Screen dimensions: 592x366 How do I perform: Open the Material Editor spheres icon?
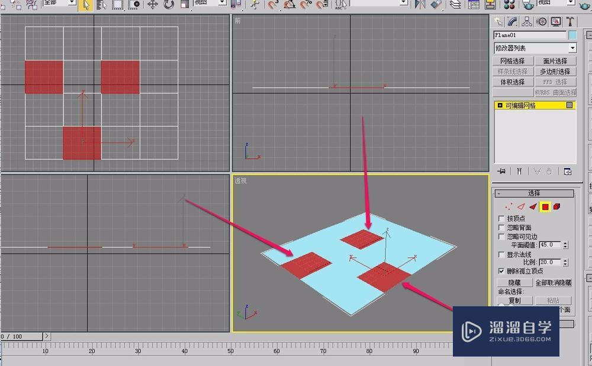pos(509,5)
